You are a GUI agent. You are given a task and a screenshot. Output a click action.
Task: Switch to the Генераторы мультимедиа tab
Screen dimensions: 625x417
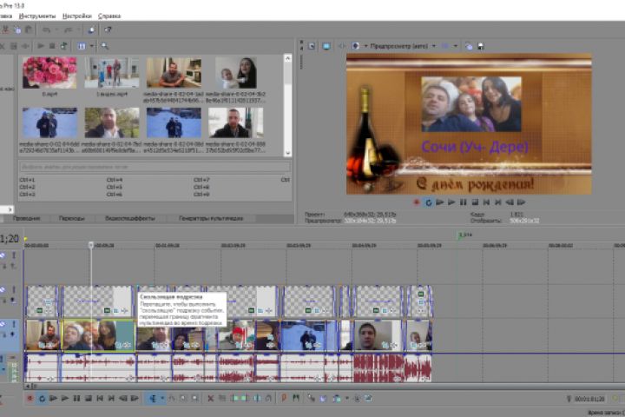211,218
